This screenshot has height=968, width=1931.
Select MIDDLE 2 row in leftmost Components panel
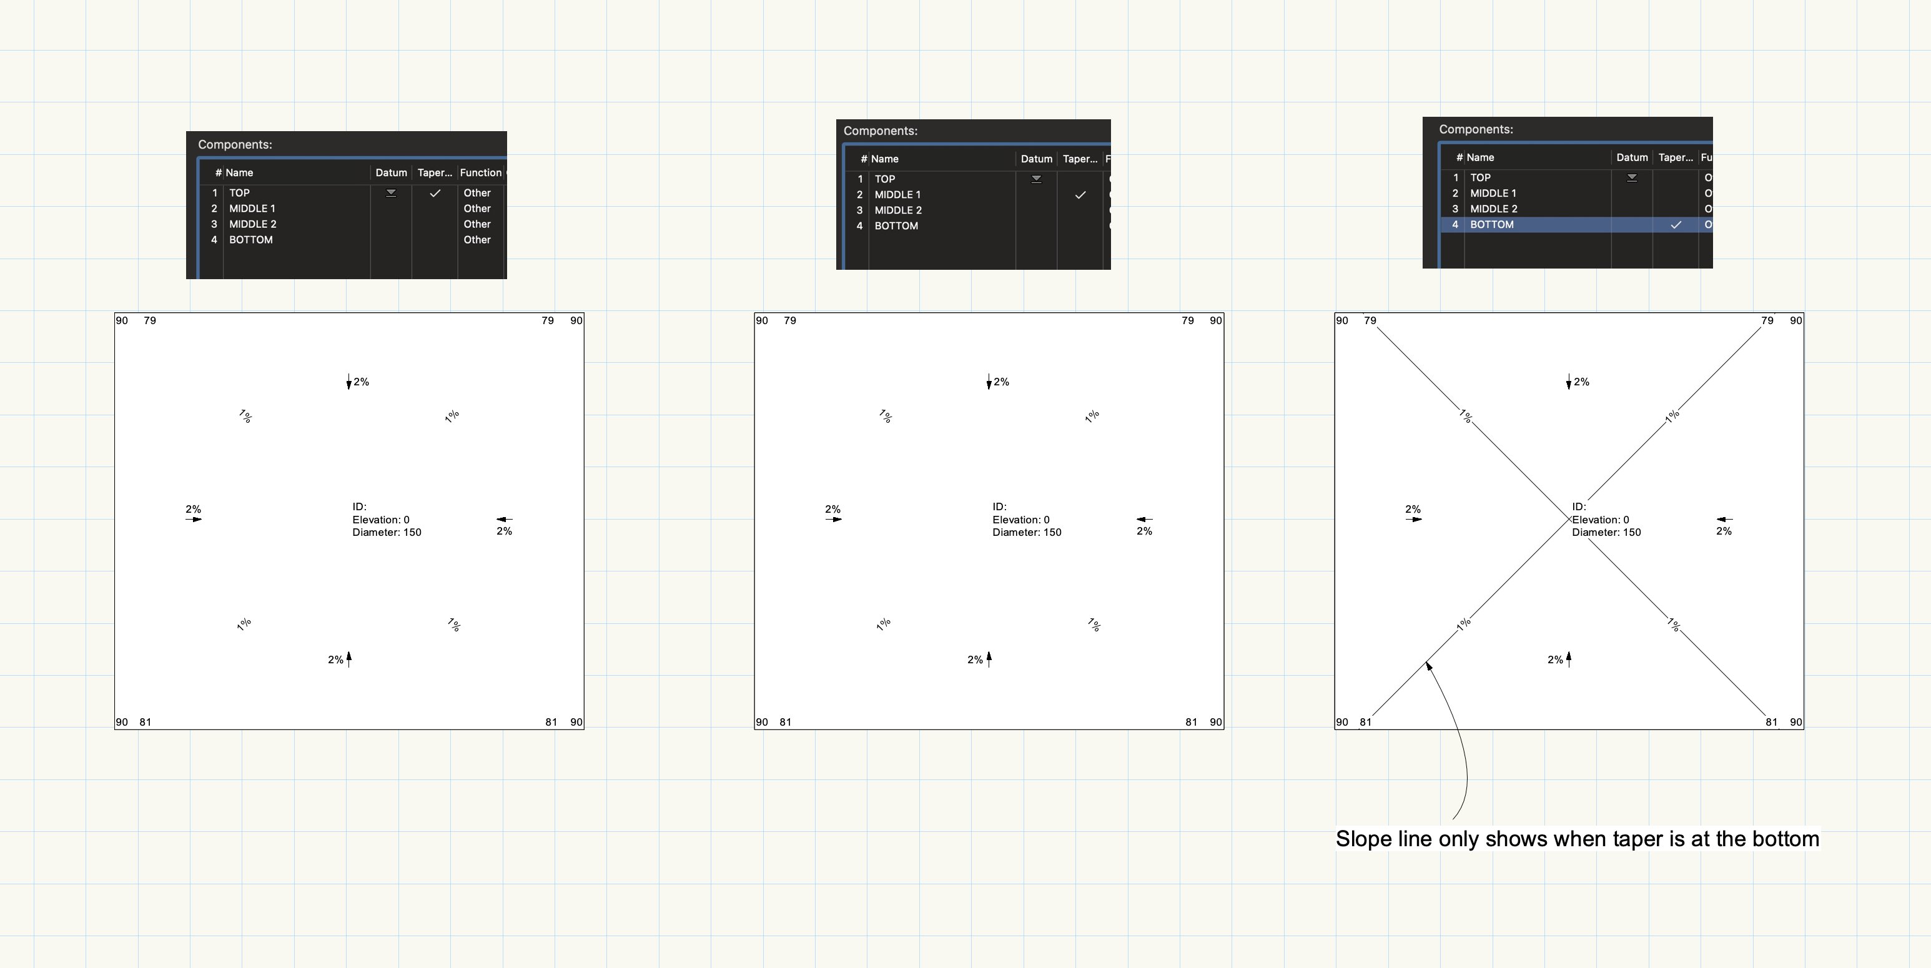tap(253, 224)
